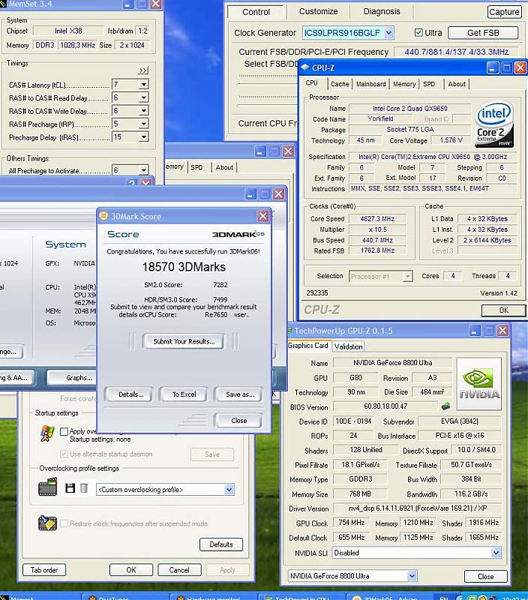The image size is (528, 600).
Task: Open the Processor selection dropdown in CPU-Z
Action: click(x=408, y=276)
